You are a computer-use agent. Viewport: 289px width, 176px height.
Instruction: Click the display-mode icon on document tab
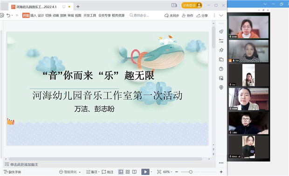click(x=64, y=7)
